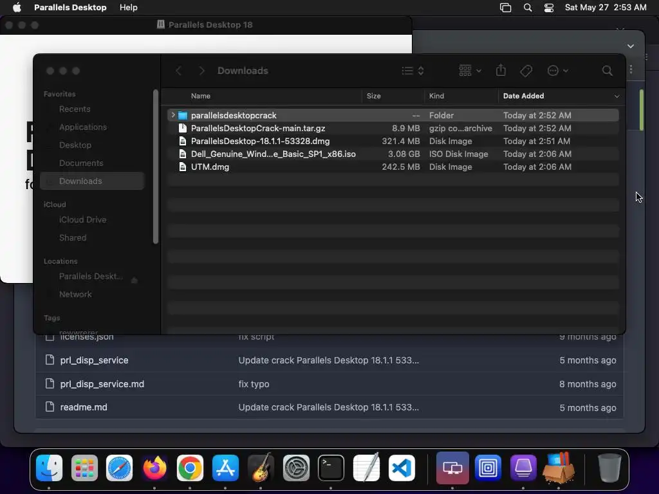Select ParallelsDesktopCrack-main.tar.gz file
This screenshot has width=659, height=494.
(393, 128)
